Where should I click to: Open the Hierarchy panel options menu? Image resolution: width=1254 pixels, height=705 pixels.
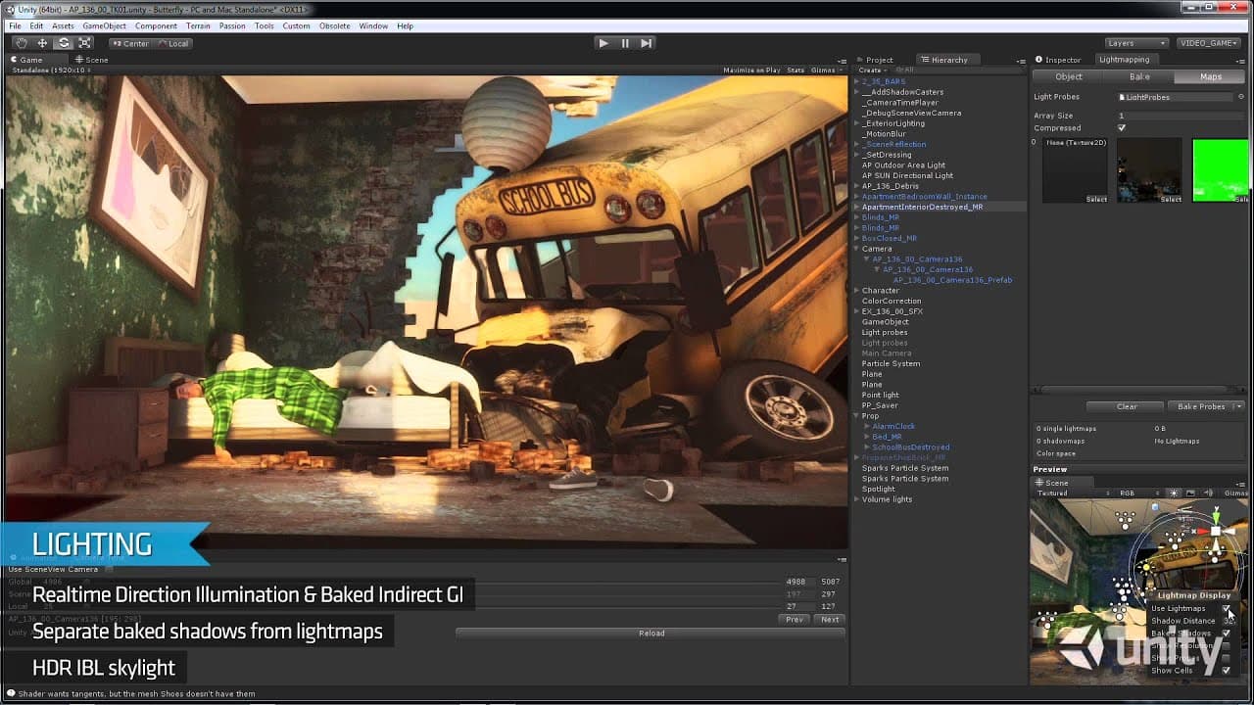click(x=1023, y=61)
